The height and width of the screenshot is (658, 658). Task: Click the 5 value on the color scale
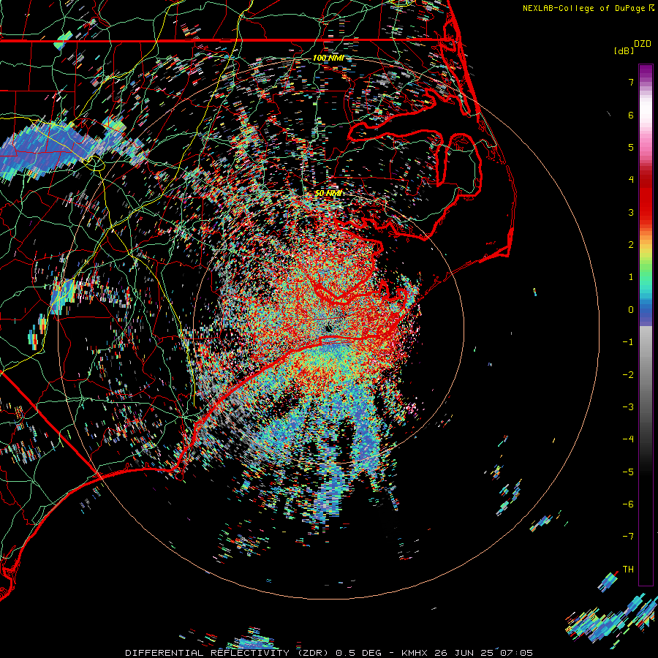pos(631,147)
